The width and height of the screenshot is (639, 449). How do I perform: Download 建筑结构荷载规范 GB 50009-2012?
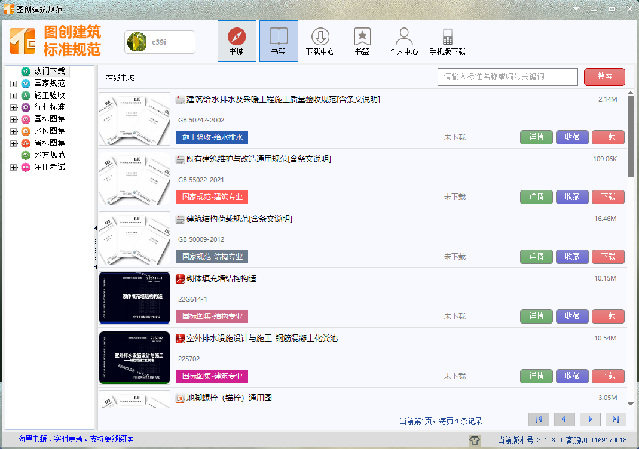(608, 256)
